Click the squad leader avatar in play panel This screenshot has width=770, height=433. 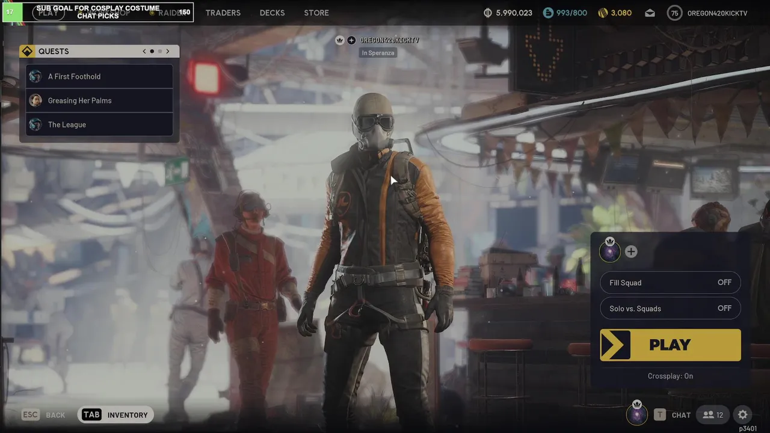point(610,251)
